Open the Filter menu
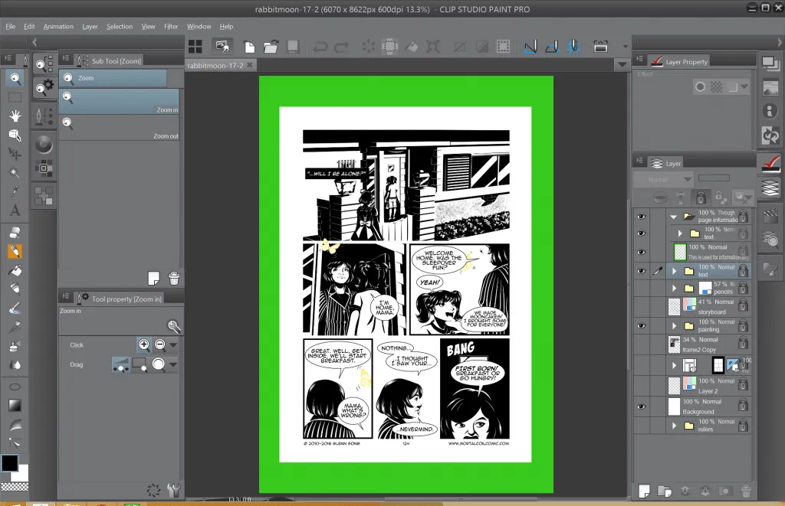Screen dimensions: 785x506 (x=170, y=25)
